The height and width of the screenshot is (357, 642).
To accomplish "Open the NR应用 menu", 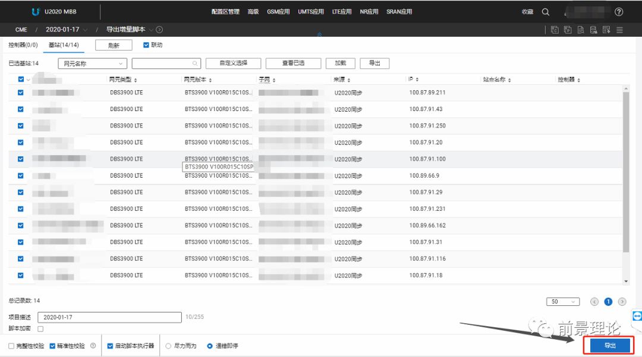I will point(369,12).
